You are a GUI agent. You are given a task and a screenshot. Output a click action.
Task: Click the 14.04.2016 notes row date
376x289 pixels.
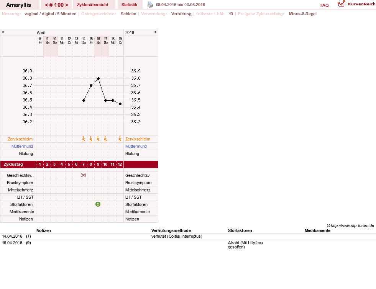12,236
